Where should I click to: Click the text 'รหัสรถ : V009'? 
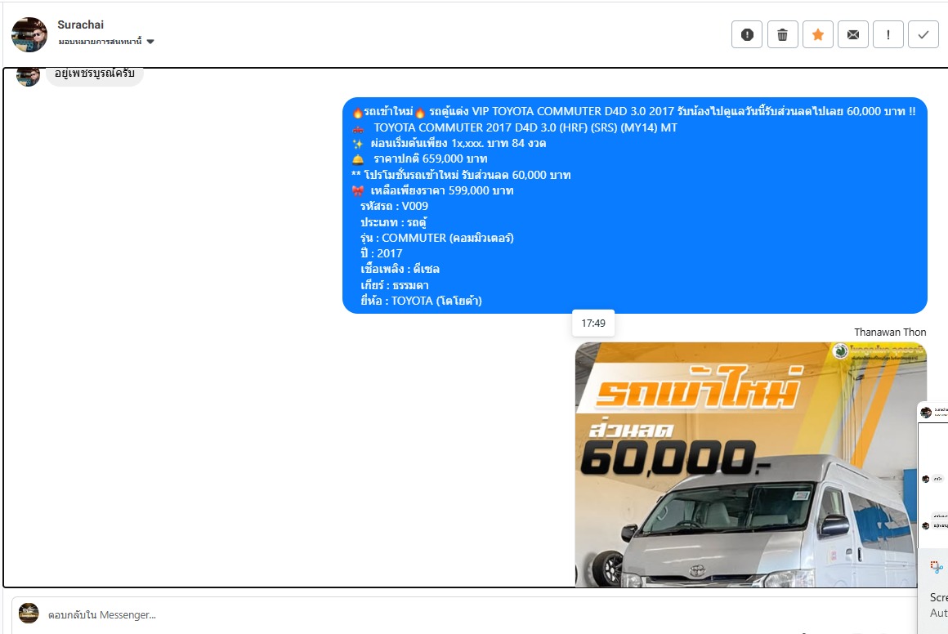(394, 206)
